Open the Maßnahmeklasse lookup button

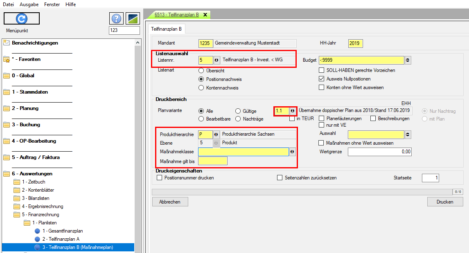pyautogui.click(x=292, y=152)
